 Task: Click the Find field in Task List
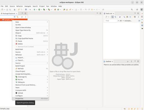coord(111,21)
